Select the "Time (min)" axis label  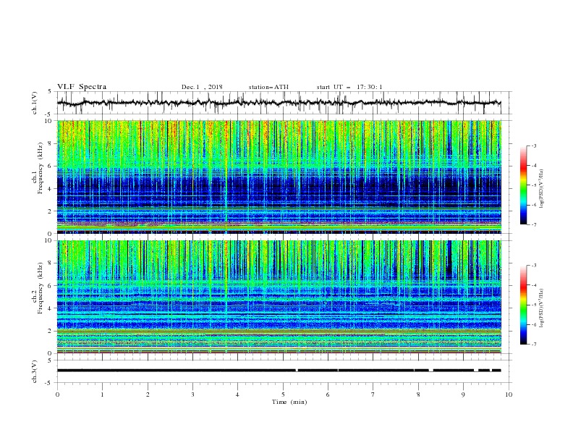pos(289,402)
